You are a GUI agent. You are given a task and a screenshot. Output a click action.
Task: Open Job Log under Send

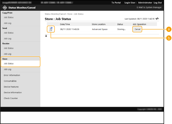point(7,38)
